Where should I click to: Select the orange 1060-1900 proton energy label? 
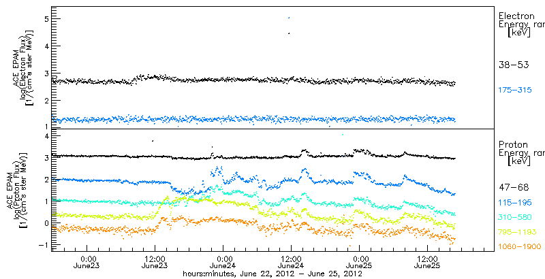tap(519, 247)
